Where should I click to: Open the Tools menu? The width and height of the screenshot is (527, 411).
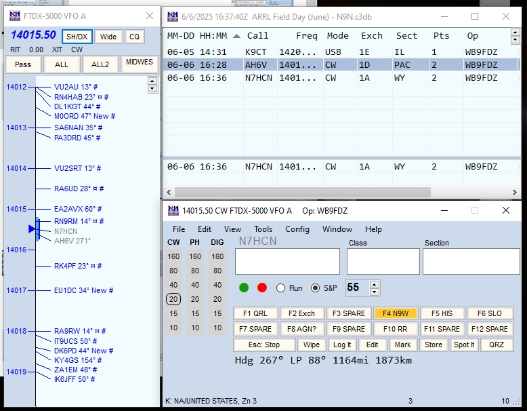point(263,229)
